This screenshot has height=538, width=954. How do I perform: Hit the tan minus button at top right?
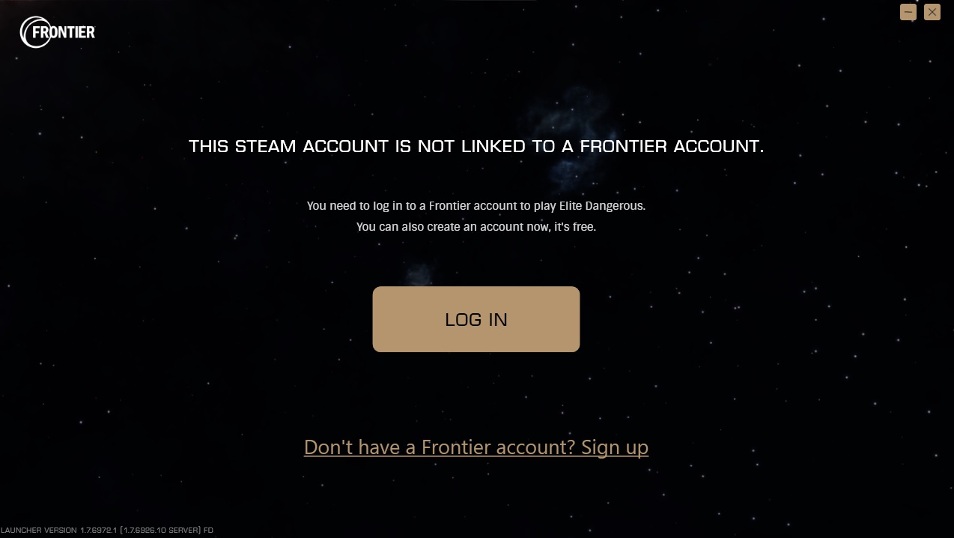(x=908, y=12)
